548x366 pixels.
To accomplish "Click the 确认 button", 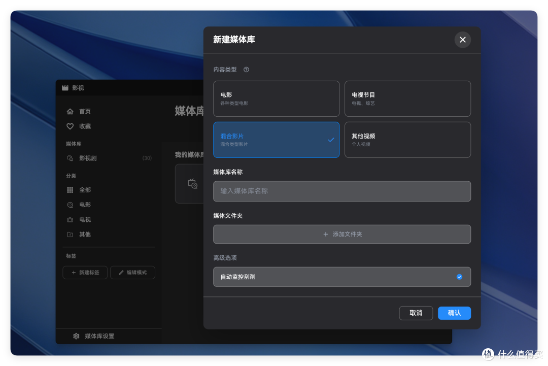I will click(454, 313).
